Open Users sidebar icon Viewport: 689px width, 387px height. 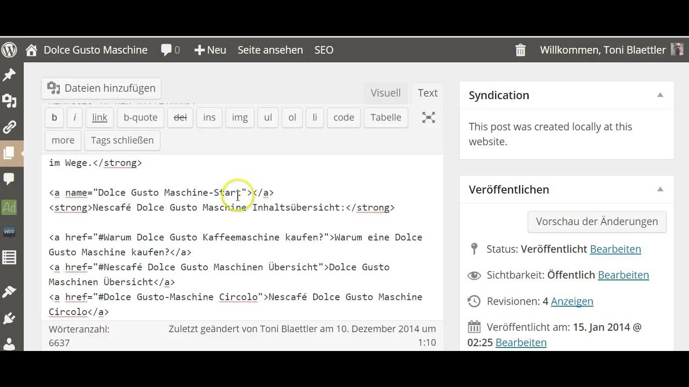(9, 343)
